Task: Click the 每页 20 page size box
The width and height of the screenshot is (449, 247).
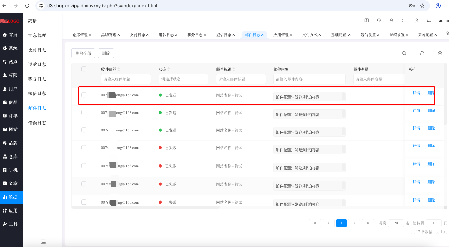Action: [x=396, y=223]
